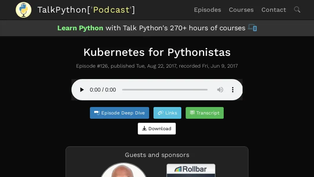Click the Episode Deep Dive button
Viewport: 314px width, 177px height.
pos(119,113)
